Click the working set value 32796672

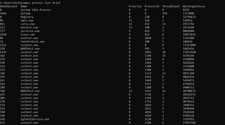pos(189,17)
